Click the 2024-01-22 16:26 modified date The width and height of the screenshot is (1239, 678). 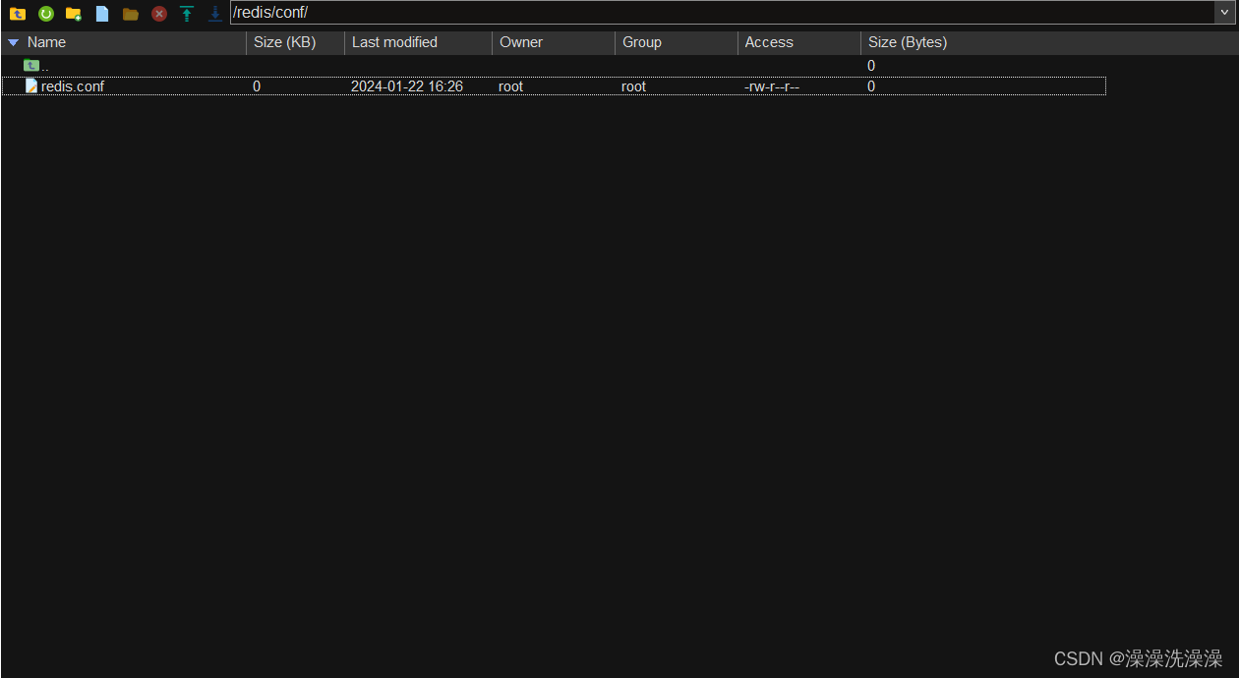[407, 86]
